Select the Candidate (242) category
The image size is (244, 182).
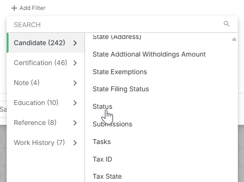tap(46, 43)
